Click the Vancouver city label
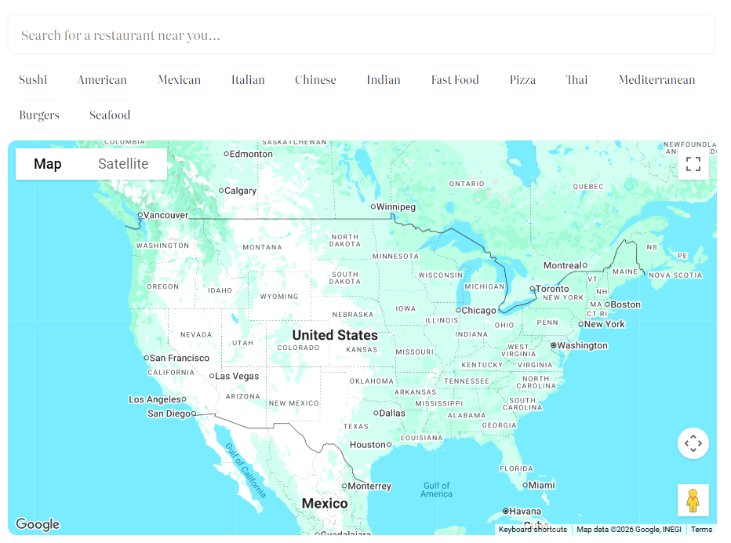 pyautogui.click(x=165, y=215)
